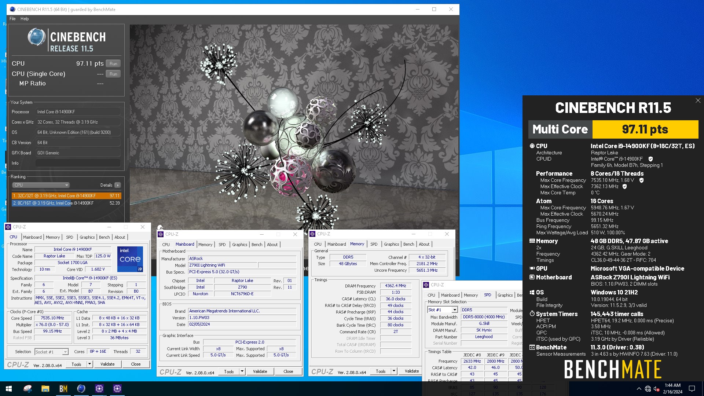Click the 97.11 pts yellow score banner

[x=645, y=129]
